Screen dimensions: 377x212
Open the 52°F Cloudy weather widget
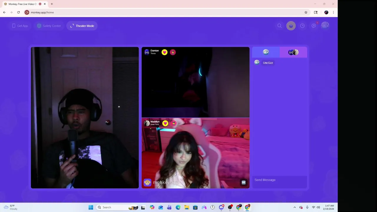click(x=11, y=207)
